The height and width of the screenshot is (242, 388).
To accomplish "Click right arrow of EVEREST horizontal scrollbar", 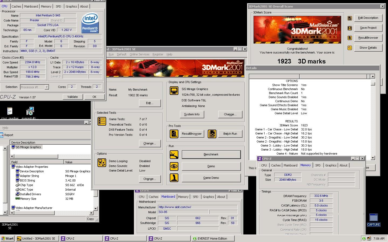I will point(91,213).
